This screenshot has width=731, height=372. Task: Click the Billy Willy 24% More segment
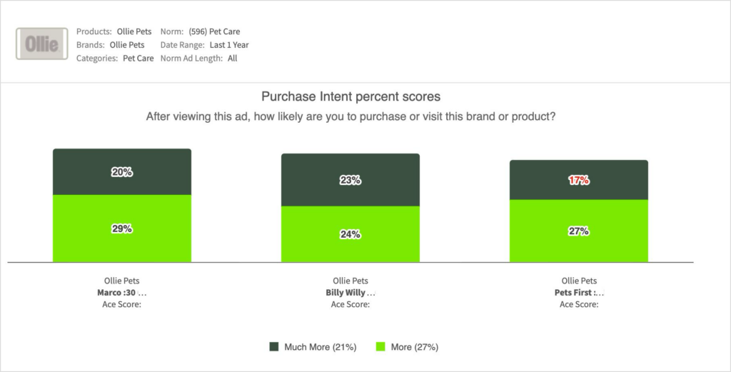click(351, 234)
